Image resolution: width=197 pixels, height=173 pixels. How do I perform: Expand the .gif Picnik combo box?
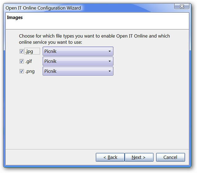pos(78,61)
